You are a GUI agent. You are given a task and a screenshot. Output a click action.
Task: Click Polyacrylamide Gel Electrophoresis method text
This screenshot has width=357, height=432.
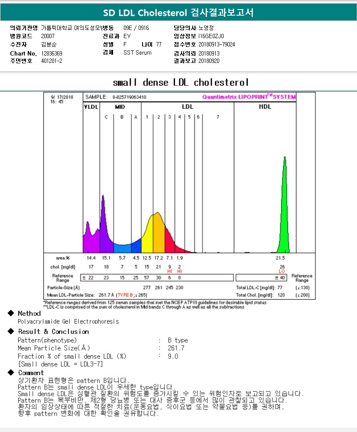click(x=68, y=321)
